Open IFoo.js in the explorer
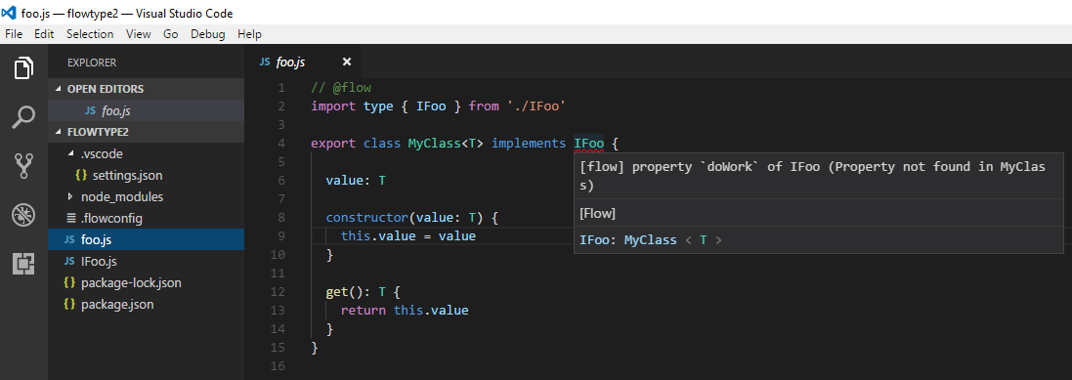The image size is (1072, 380). click(x=147, y=262)
